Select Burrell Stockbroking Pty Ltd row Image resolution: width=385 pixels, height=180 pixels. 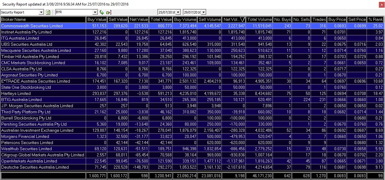tap(192, 118)
